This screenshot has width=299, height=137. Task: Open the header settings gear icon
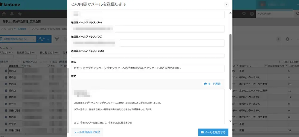(244, 14)
